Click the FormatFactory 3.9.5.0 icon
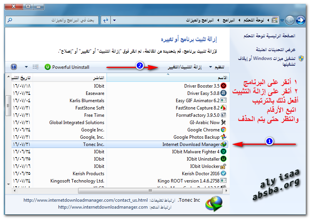Screen dimensions: 310x219 click(223, 115)
